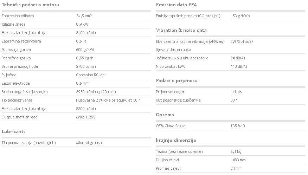
Task: Select the 'Nivo zvuka, LWA' row label
Action: (170, 66)
